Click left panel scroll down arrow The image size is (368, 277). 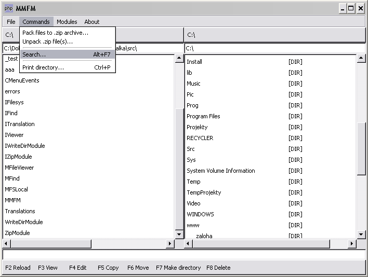179,234
